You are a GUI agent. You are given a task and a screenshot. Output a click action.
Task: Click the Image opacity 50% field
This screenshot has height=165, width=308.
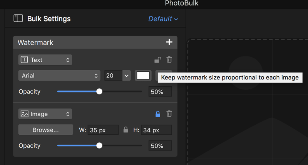pyautogui.click(x=160, y=146)
